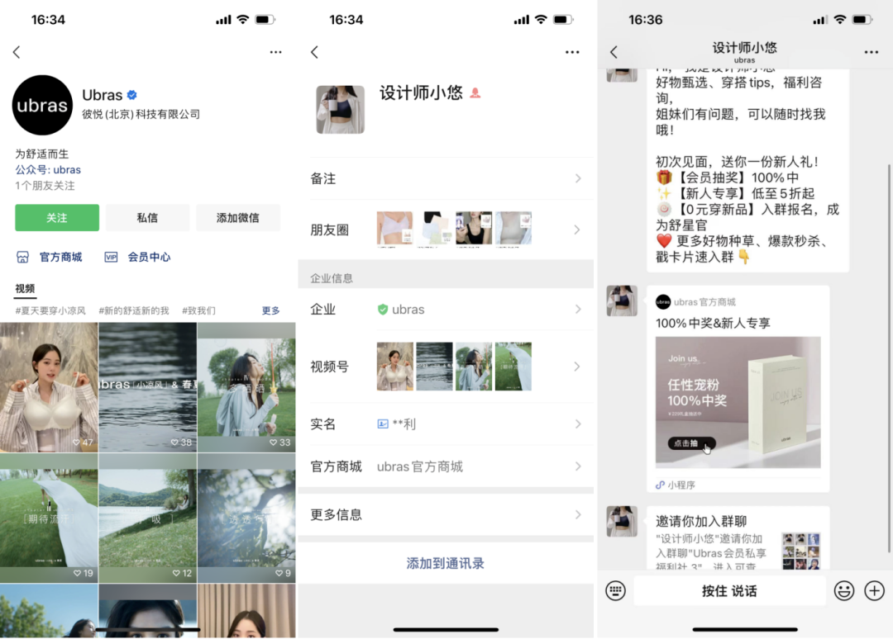This screenshot has height=639, width=893.
Task: Open VIP 会员中心 member center
Action: tap(138, 257)
